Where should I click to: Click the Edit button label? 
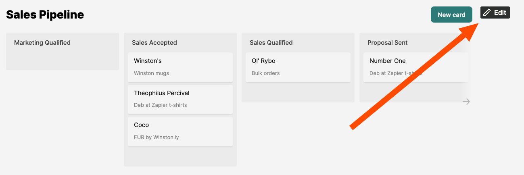[500, 12]
